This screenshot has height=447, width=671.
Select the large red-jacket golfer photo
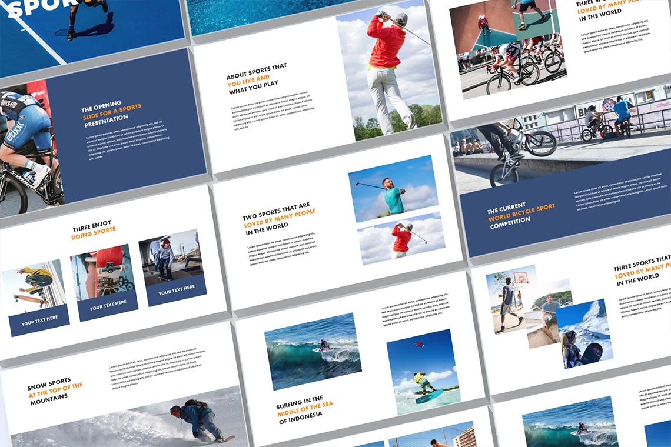click(x=390, y=74)
